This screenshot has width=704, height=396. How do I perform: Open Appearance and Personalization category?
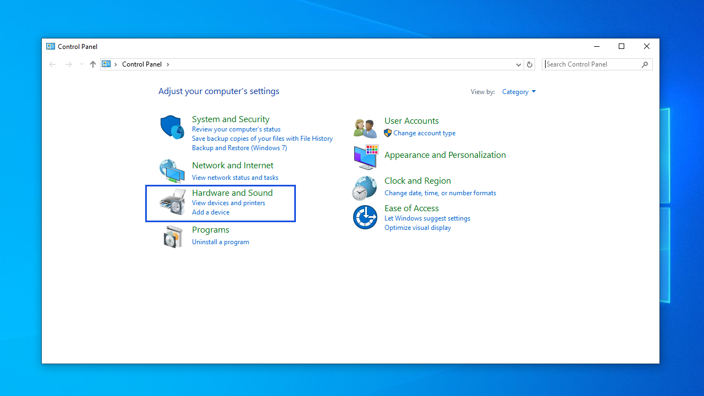click(x=445, y=155)
